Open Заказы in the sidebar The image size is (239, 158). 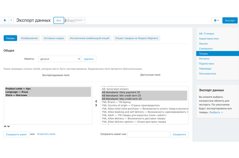[203, 44]
